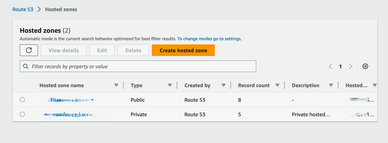388x143 pixels.
Task: Open Route 53 breadcrumb link
Action: click(x=23, y=9)
